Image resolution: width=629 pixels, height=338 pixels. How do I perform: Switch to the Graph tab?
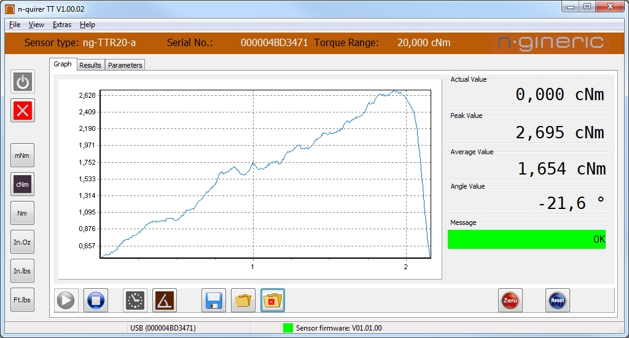click(63, 65)
